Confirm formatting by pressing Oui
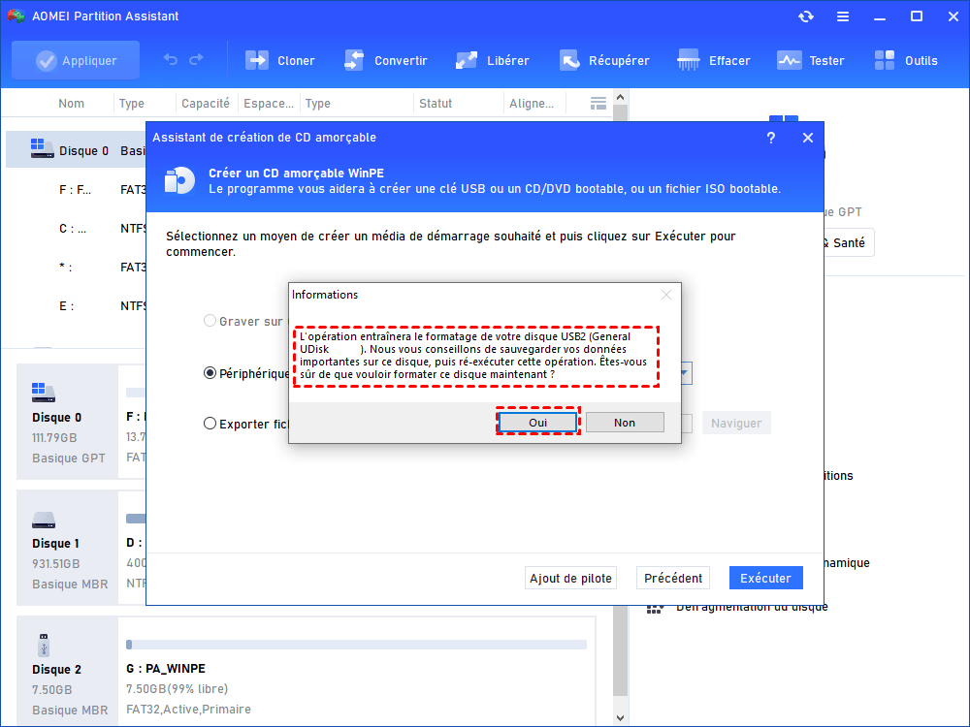970x727 pixels. point(537,422)
